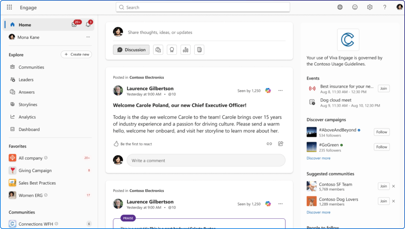The width and height of the screenshot is (405, 229).
Task: Open the All company community icon
Action: point(12,158)
